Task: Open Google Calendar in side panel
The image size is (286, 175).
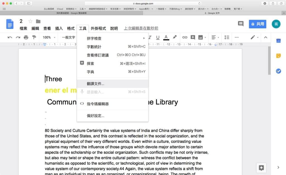Action: click(278, 41)
